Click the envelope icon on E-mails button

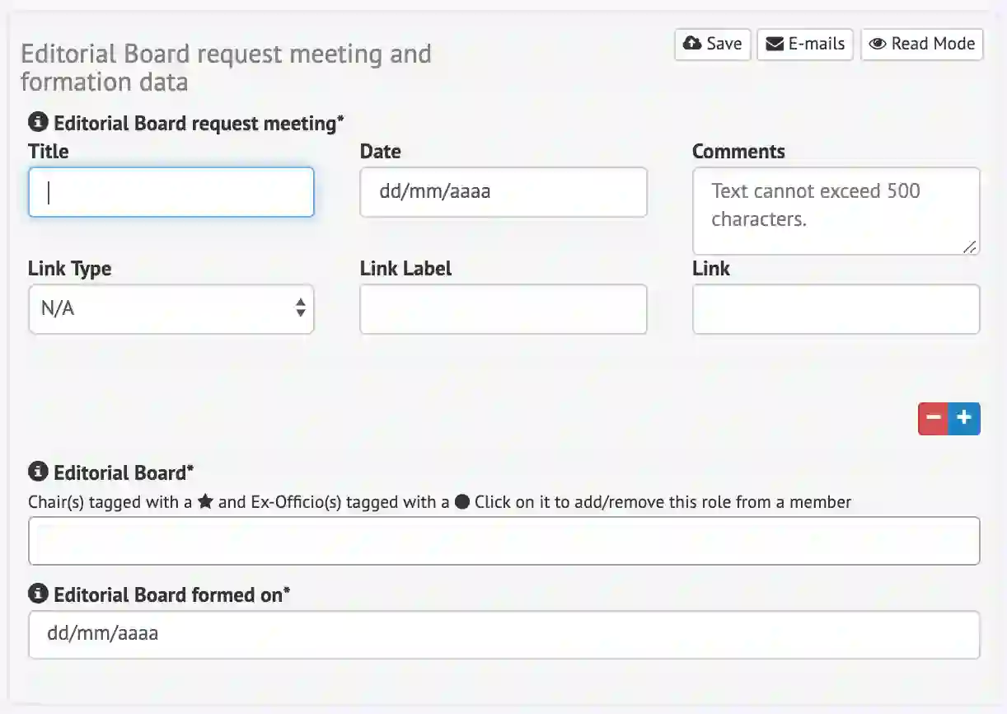point(775,44)
